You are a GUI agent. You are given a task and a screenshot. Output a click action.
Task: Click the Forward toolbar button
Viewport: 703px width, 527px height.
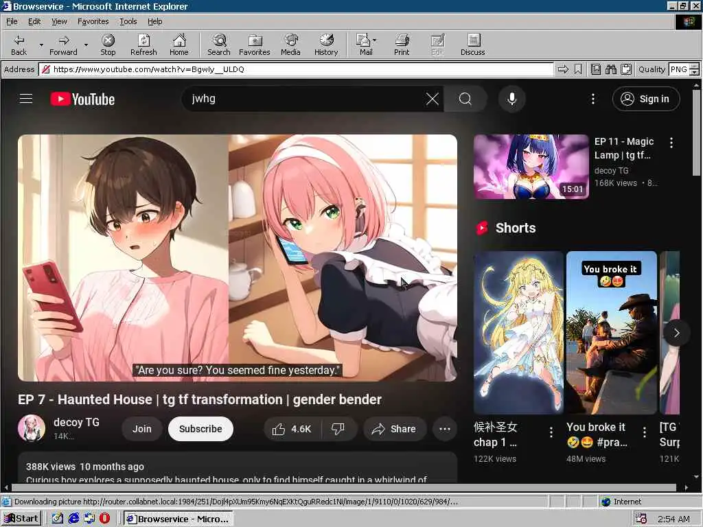pyautogui.click(x=63, y=45)
